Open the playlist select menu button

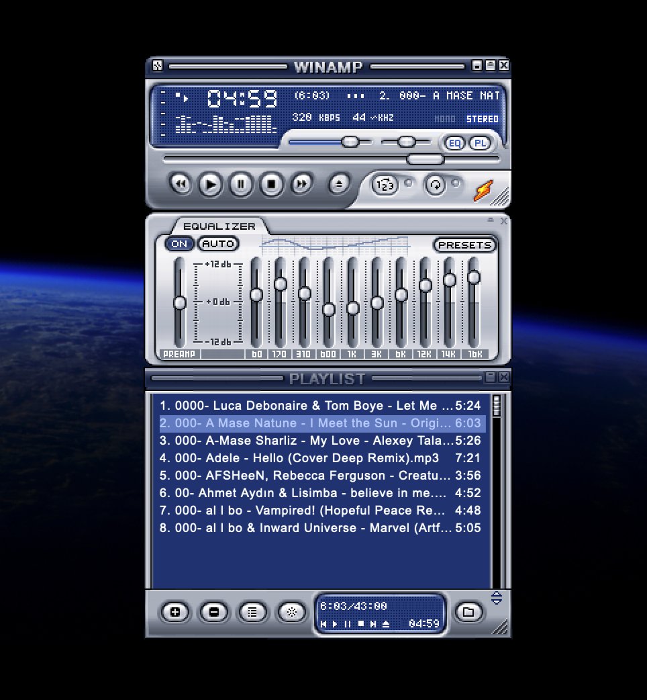pos(252,612)
